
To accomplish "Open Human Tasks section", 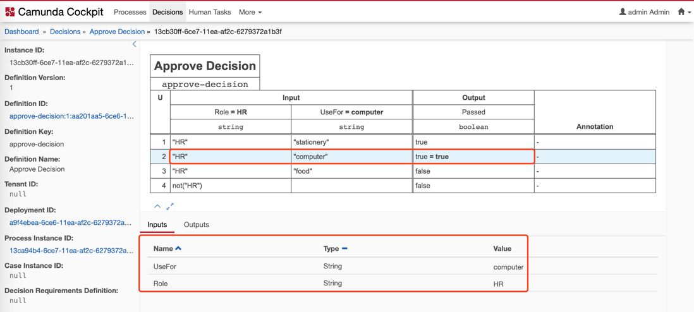I will (x=210, y=13).
